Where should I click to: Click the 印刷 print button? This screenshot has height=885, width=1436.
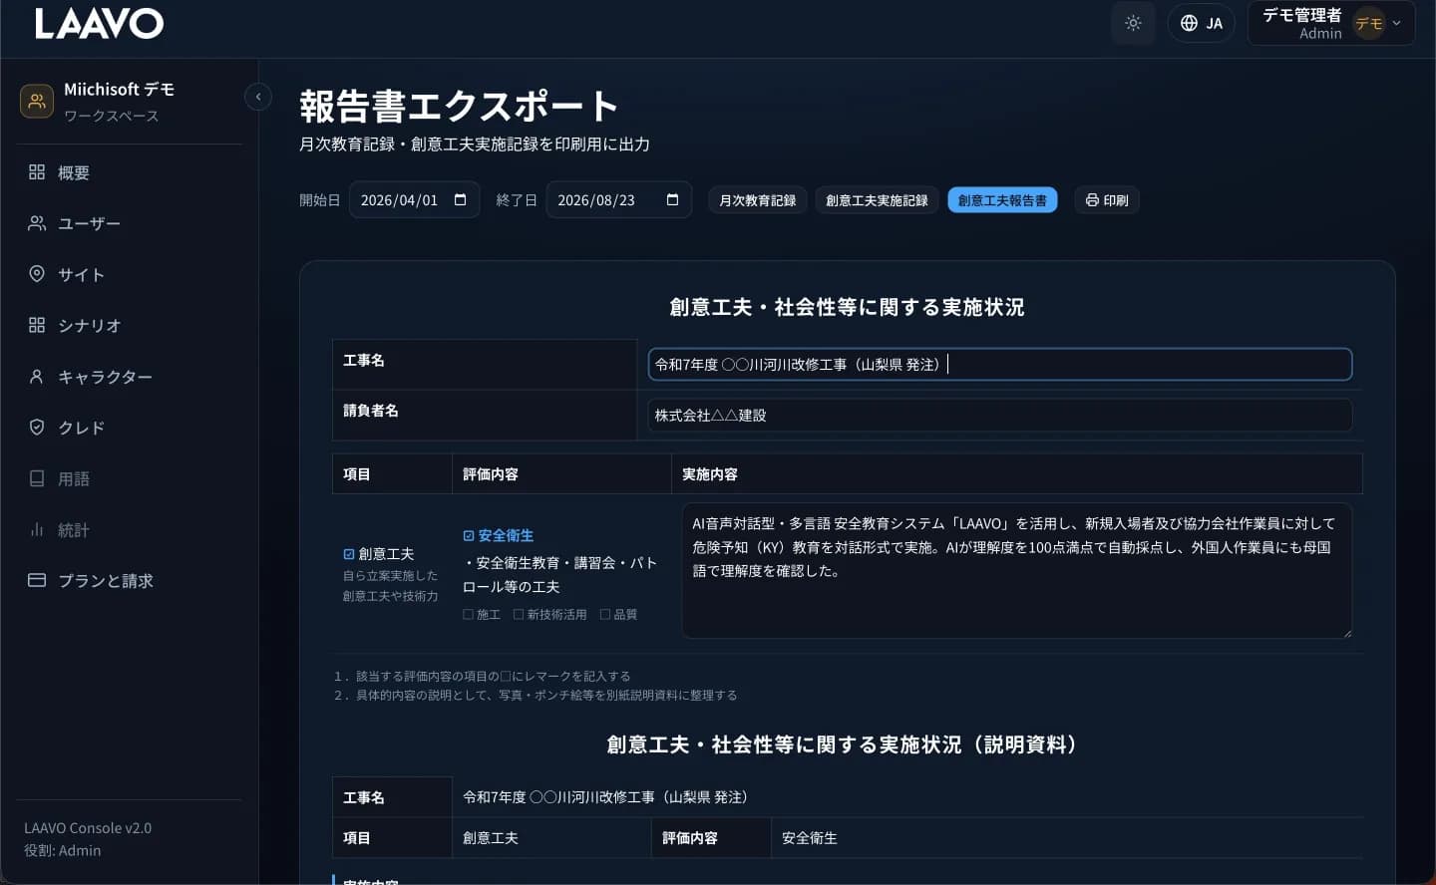coord(1107,200)
